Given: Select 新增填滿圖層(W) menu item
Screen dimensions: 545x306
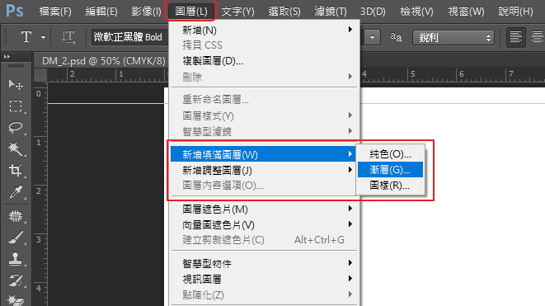Looking at the screenshot, I should (x=264, y=154).
